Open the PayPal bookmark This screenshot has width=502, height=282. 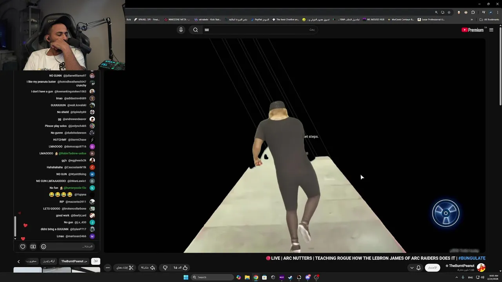pyautogui.click(x=260, y=19)
